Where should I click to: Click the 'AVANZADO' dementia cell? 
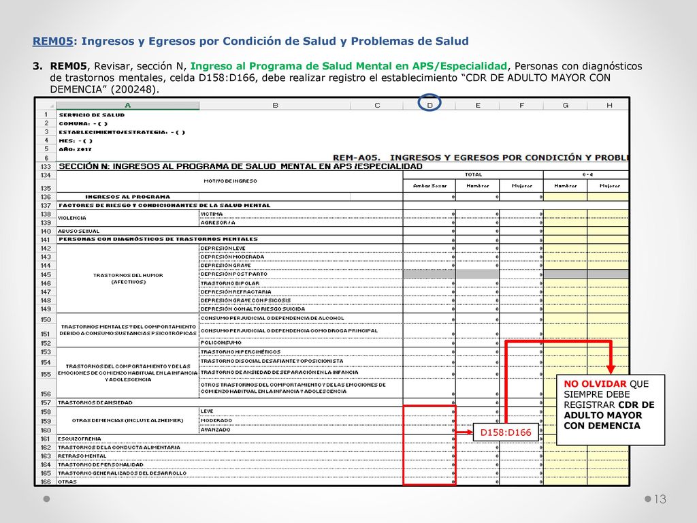coord(301,430)
